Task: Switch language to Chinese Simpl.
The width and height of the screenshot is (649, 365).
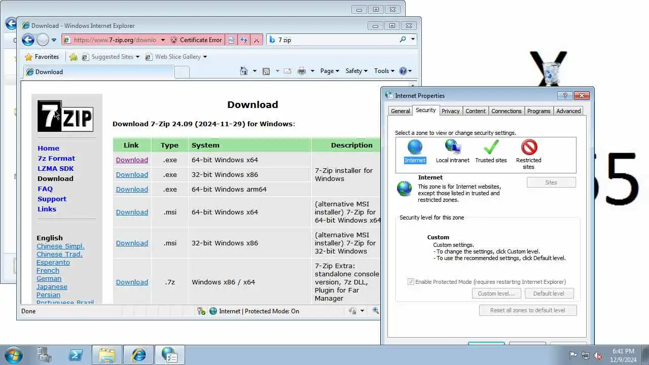Action: click(x=60, y=246)
